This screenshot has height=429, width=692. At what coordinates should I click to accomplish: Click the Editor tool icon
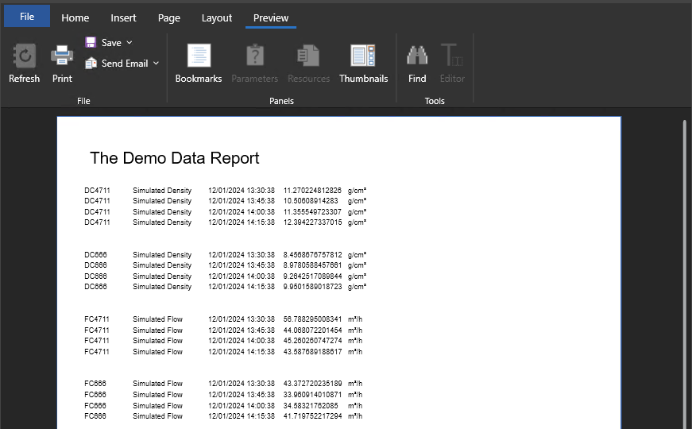tap(451, 55)
